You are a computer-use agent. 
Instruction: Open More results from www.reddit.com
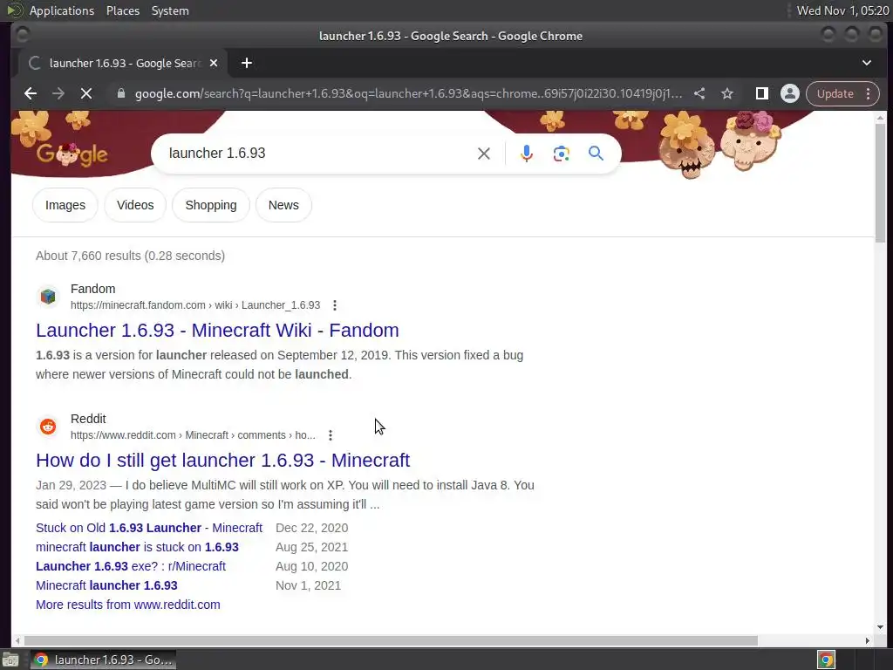128,605
